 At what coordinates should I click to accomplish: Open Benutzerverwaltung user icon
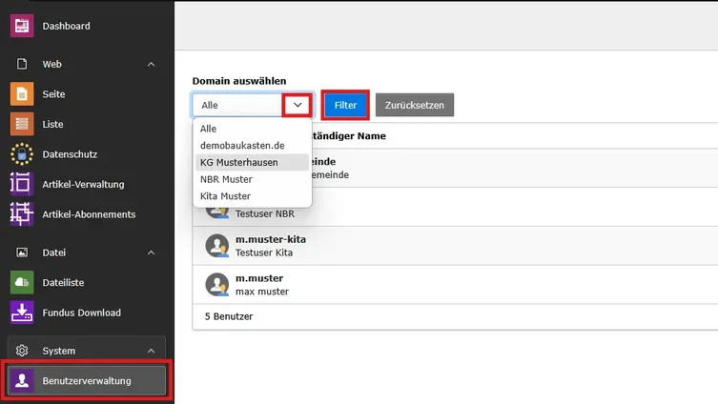click(x=21, y=381)
